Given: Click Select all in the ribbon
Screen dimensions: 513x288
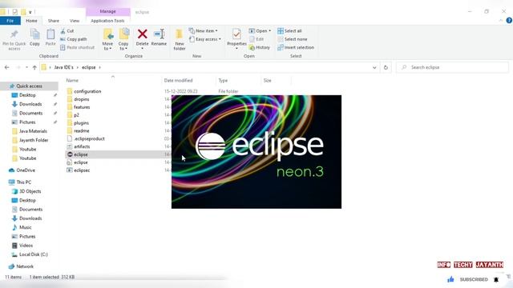Looking at the screenshot, I should (289, 30).
